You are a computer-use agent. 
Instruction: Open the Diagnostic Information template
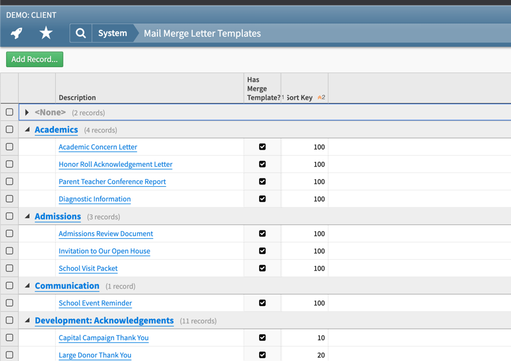(95, 199)
